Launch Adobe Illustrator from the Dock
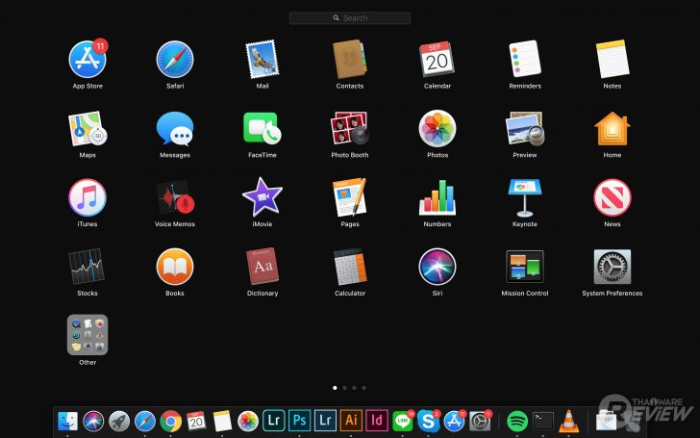This screenshot has height=438, width=700. coord(351,421)
